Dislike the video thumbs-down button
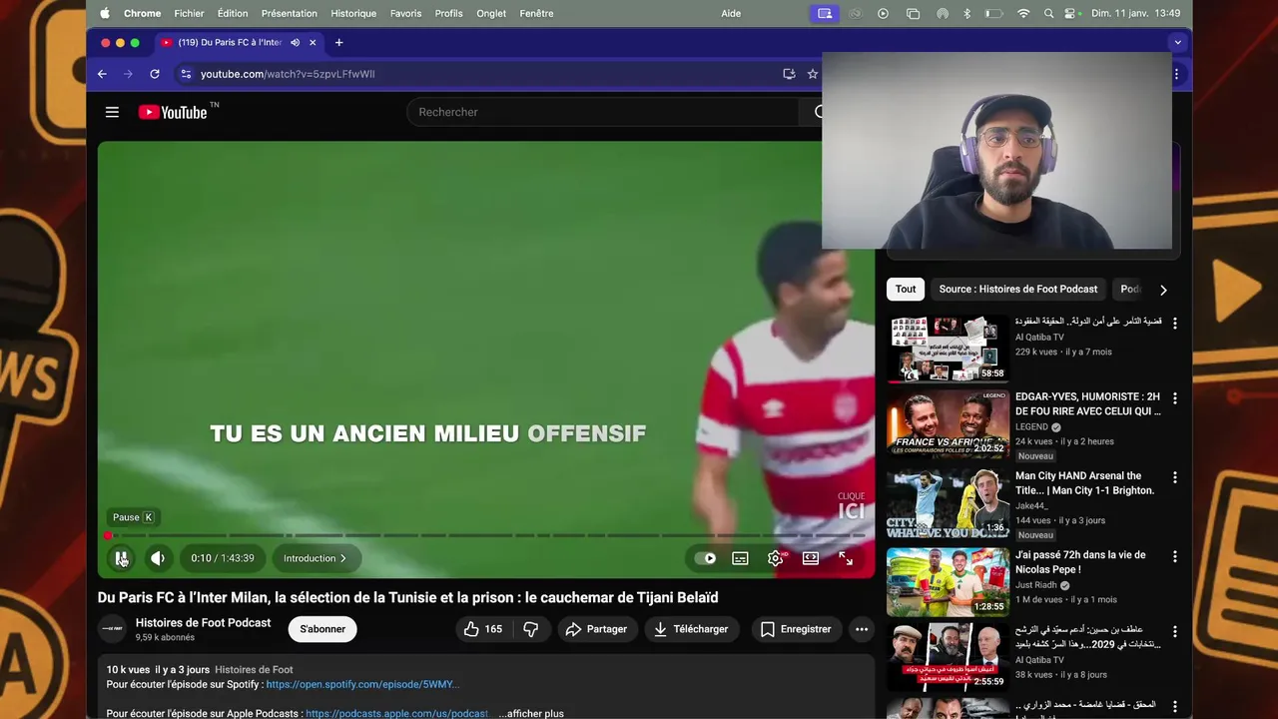 (531, 629)
